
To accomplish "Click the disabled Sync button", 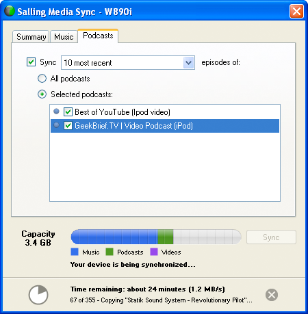I will pos(271,237).
